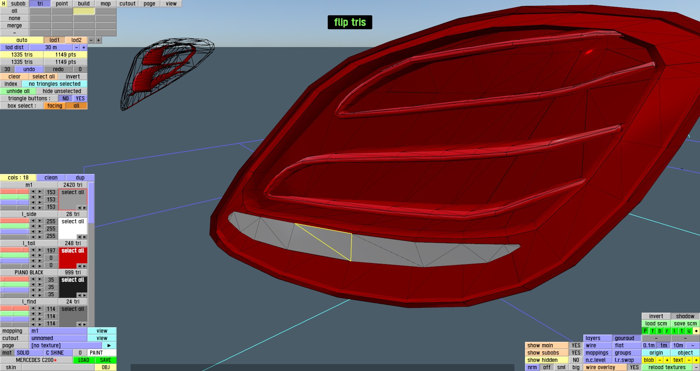Click the yellow cell in the subobject grid
Viewport: 700px width, 371px height.
click(84, 11)
